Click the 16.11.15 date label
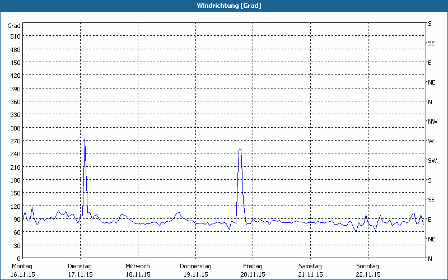This screenshot has width=448, height=280. point(22,274)
